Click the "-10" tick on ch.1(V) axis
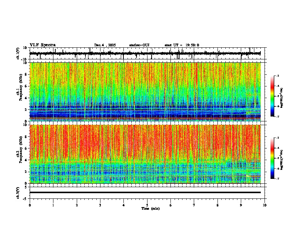Viewport: 298px width, 230px height. [x=24, y=59]
